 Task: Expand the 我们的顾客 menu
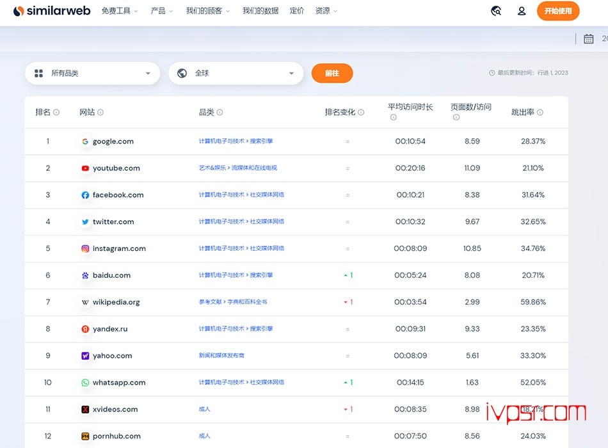pos(208,11)
